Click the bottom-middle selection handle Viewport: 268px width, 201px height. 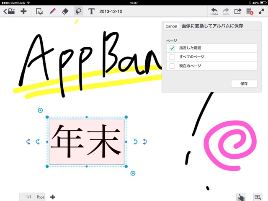(87, 166)
